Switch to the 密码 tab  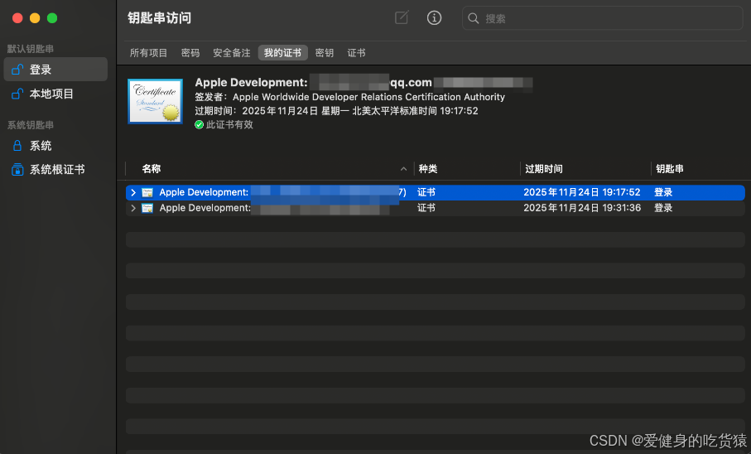[190, 53]
